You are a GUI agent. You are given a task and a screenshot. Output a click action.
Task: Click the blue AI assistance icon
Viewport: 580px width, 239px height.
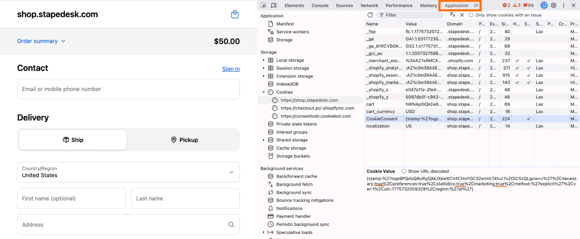tap(544, 5)
